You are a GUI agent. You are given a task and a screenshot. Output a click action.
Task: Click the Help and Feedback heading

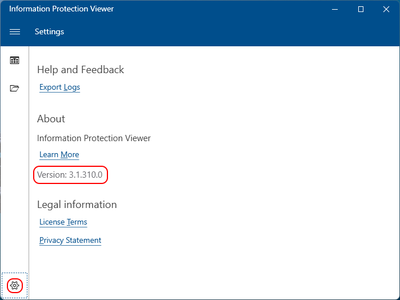(81, 70)
